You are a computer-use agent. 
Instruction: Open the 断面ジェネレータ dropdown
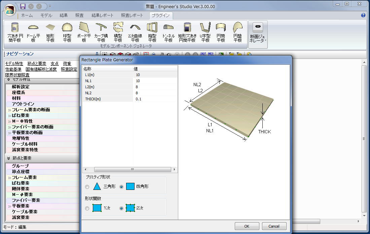pyautogui.click(x=258, y=34)
